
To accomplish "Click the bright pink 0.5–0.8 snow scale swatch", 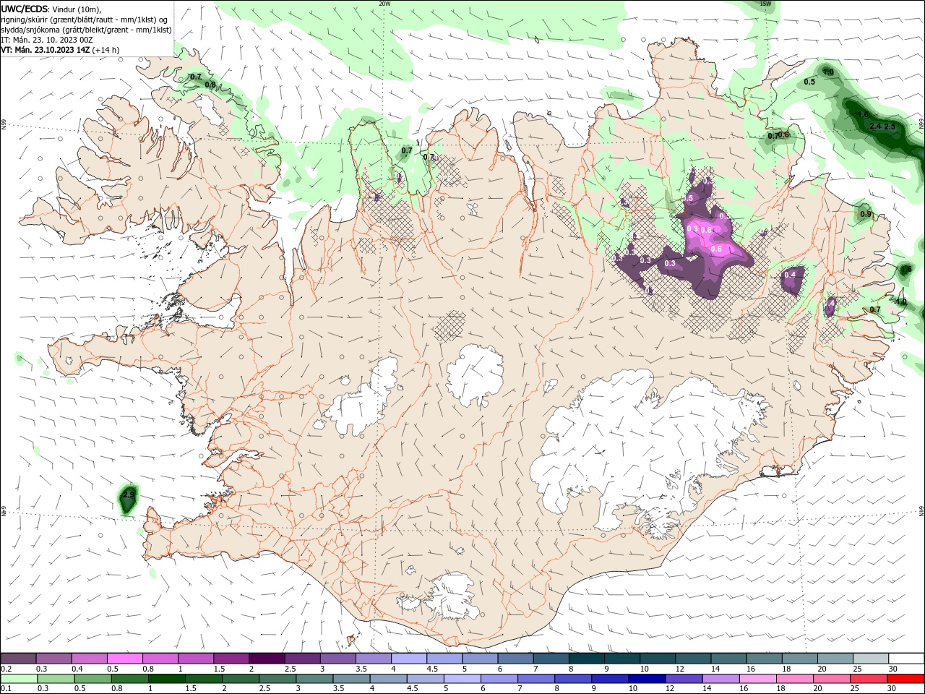I will 124,659.
